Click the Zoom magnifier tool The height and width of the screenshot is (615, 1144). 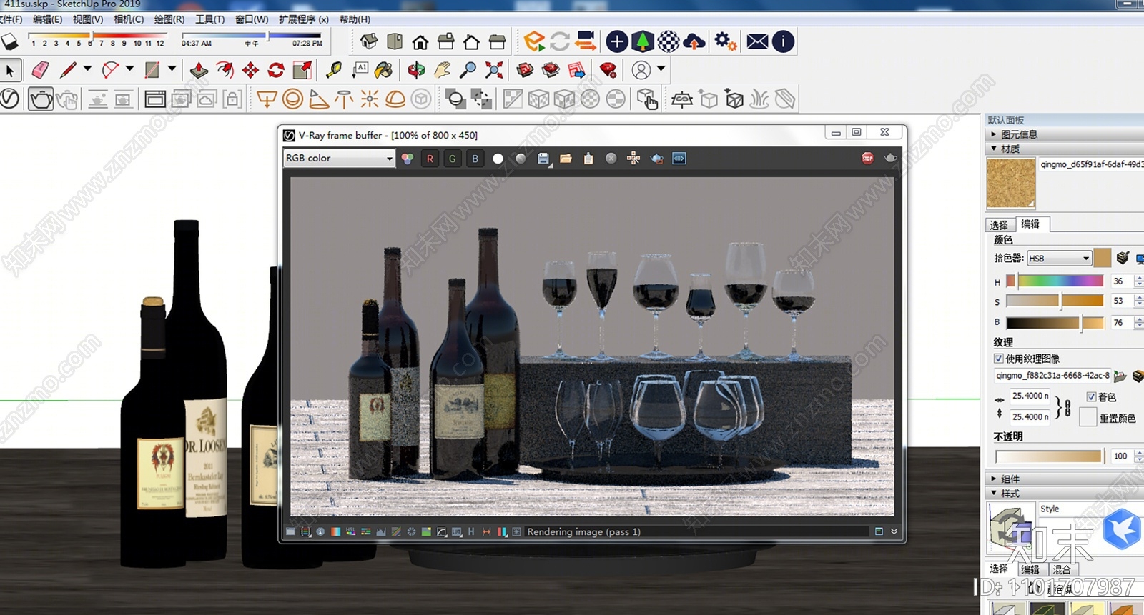tap(468, 70)
